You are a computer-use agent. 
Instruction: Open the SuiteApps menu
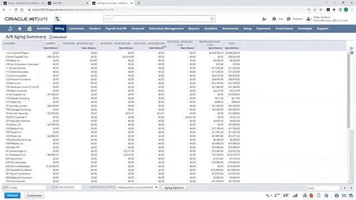tap(305, 28)
